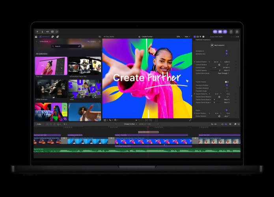274x197 pixels.
Task: Click the MotionVFX logo in inspector
Action: coord(217,45)
